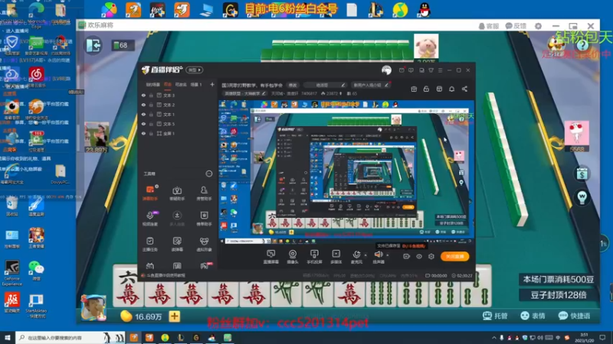Toggle the lock on the 全屏 1 layer

pyautogui.click(x=151, y=133)
